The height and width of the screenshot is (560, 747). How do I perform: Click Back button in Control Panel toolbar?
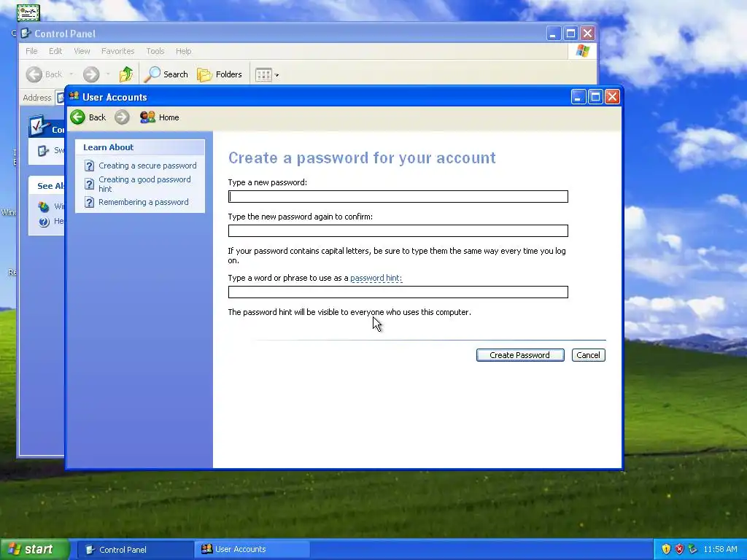[44, 74]
